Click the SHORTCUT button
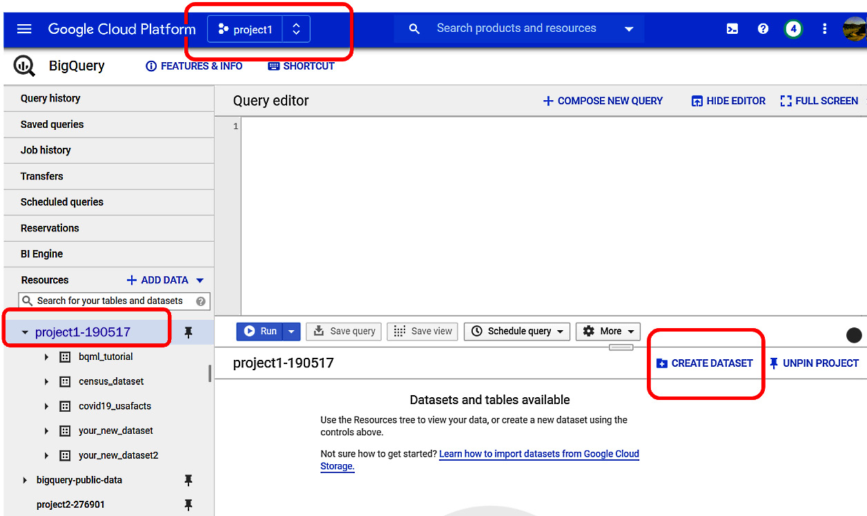Image resolution: width=867 pixels, height=516 pixels. pyautogui.click(x=301, y=66)
